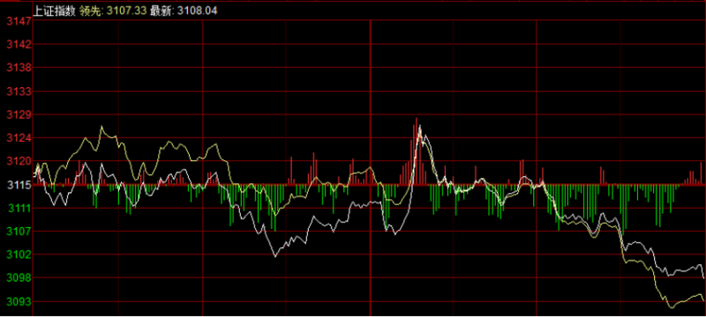Click the yellow line's early-session peak
This screenshot has height=317, width=706.
coord(101,127)
